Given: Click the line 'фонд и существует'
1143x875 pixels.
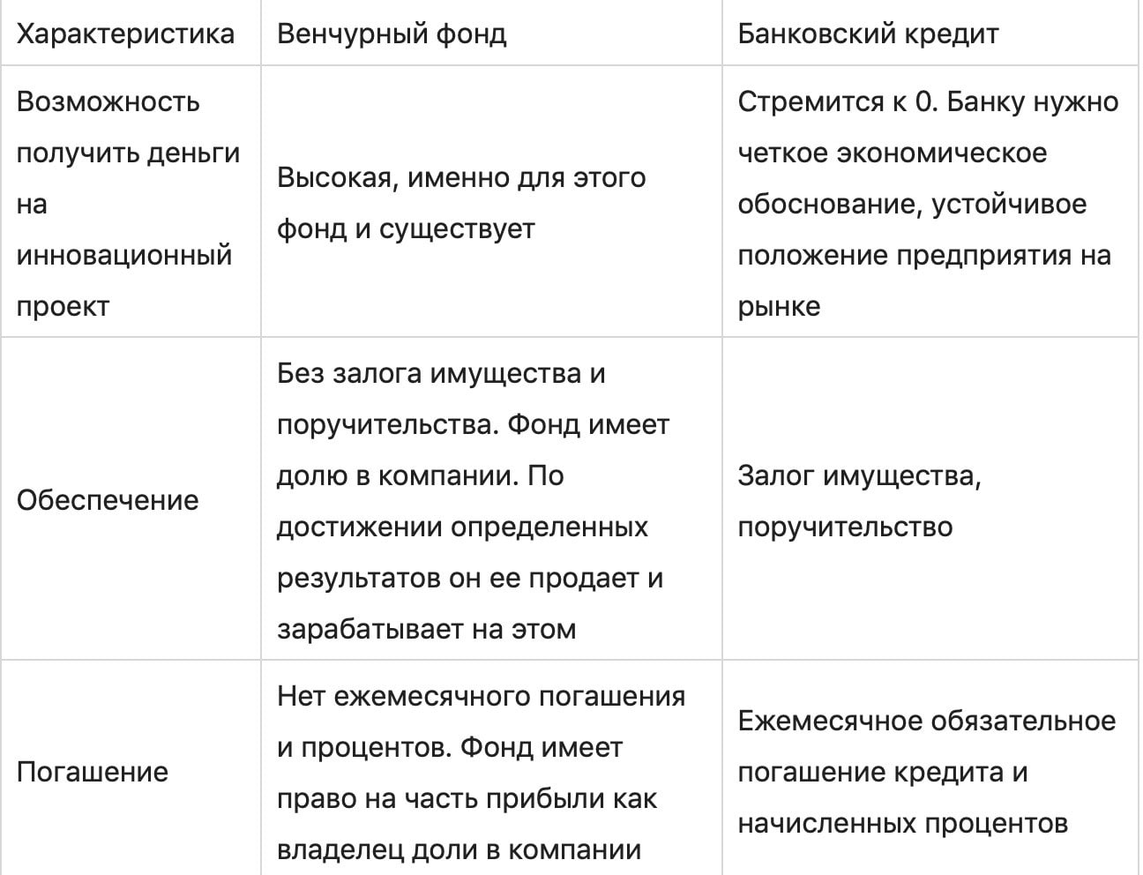Looking at the screenshot, I should click(x=406, y=229).
